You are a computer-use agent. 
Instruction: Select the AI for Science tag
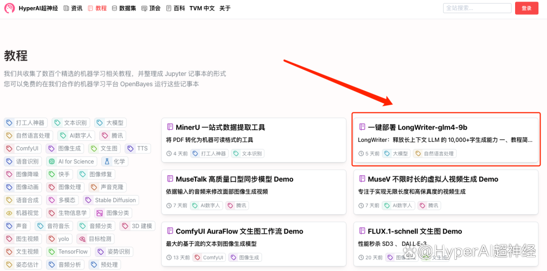pyautogui.click(x=72, y=162)
